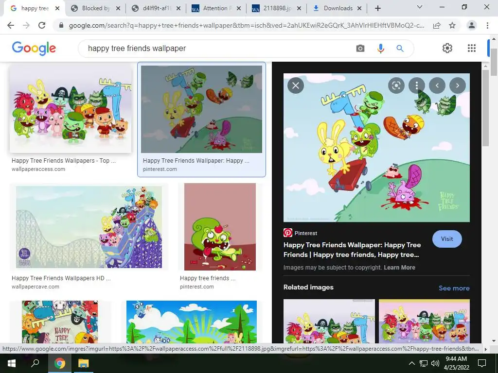This screenshot has width=498, height=373.
Task: Open the notification center
Action: pyautogui.click(x=482, y=363)
